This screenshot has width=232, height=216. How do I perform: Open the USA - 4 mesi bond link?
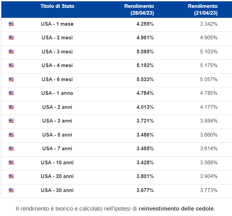[x=57, y=65]
